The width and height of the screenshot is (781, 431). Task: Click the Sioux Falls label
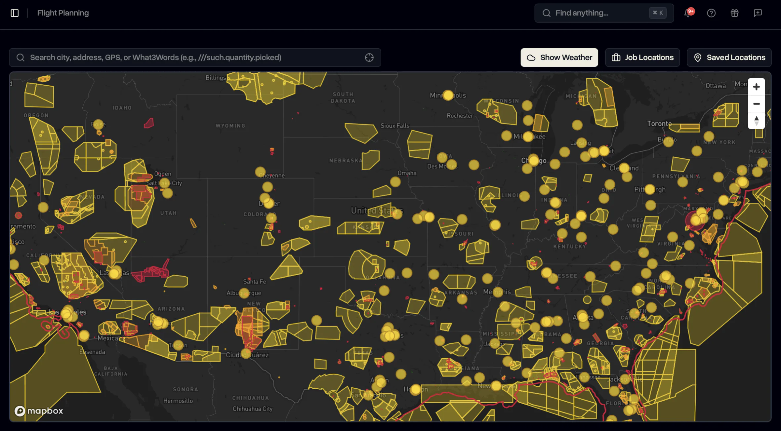pos(395,126)
